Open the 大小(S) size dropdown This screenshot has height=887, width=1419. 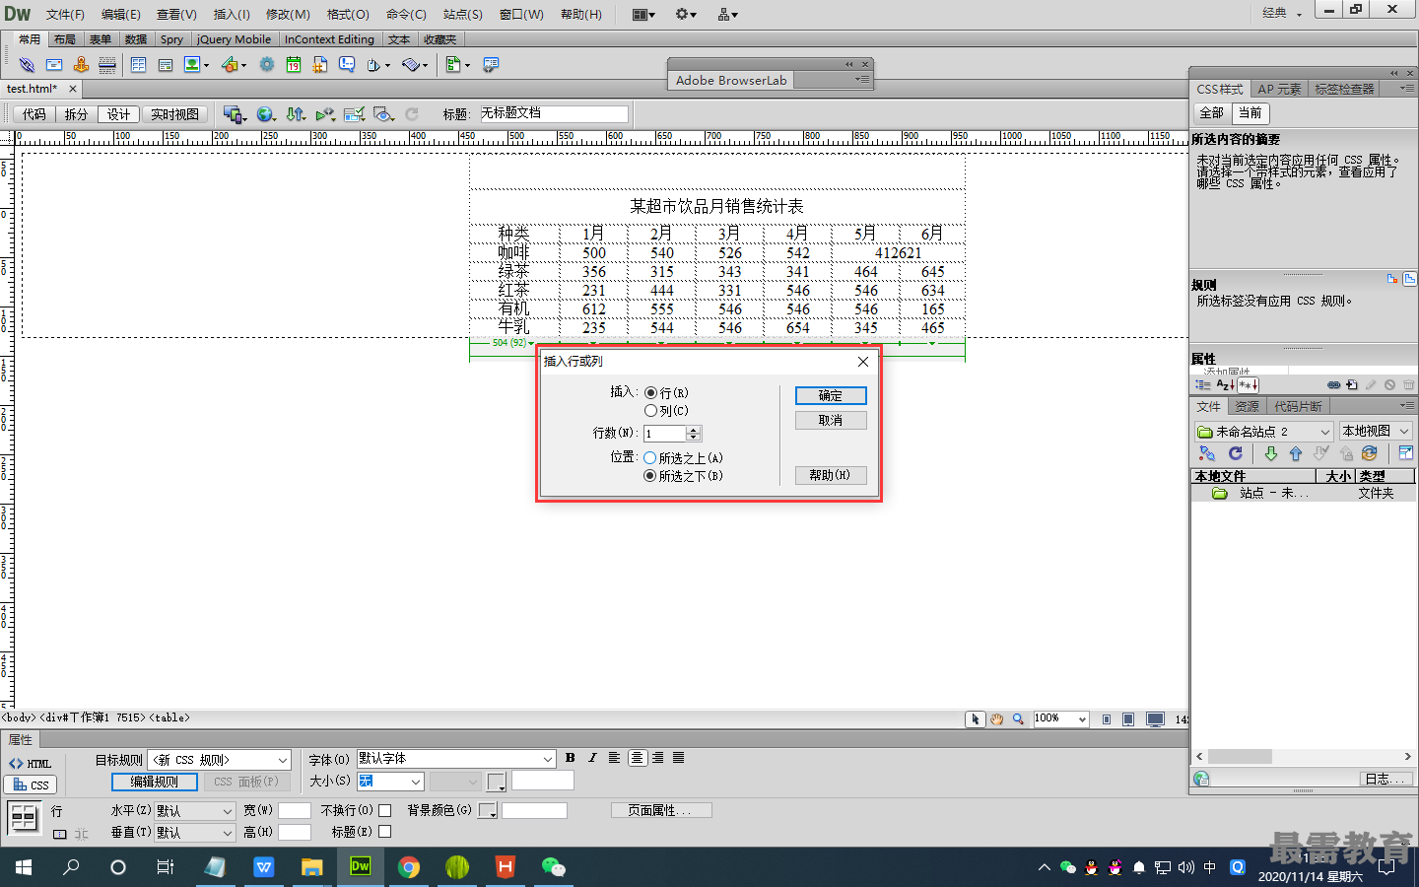point(390,782)
